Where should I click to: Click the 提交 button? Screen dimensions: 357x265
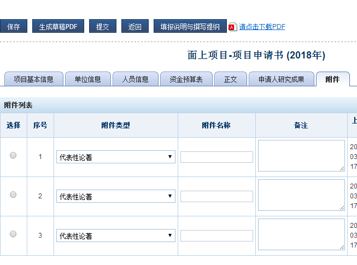pos(103,26)
